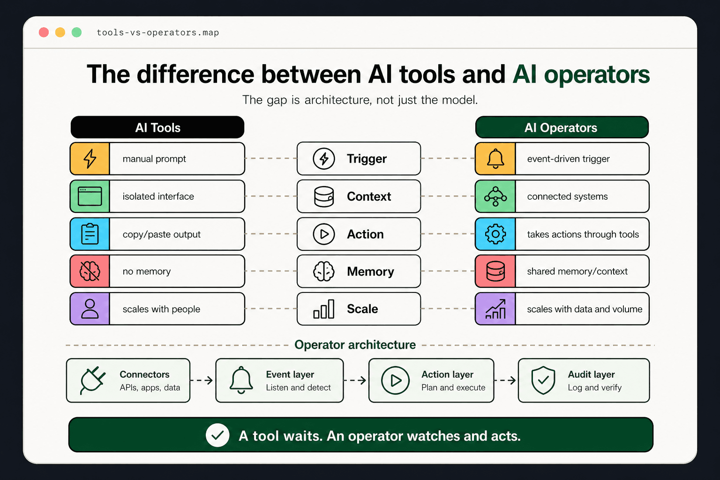Click the brain icon beside Memory
This screenshot has width=720, height=480.
[x=323, y=271]
